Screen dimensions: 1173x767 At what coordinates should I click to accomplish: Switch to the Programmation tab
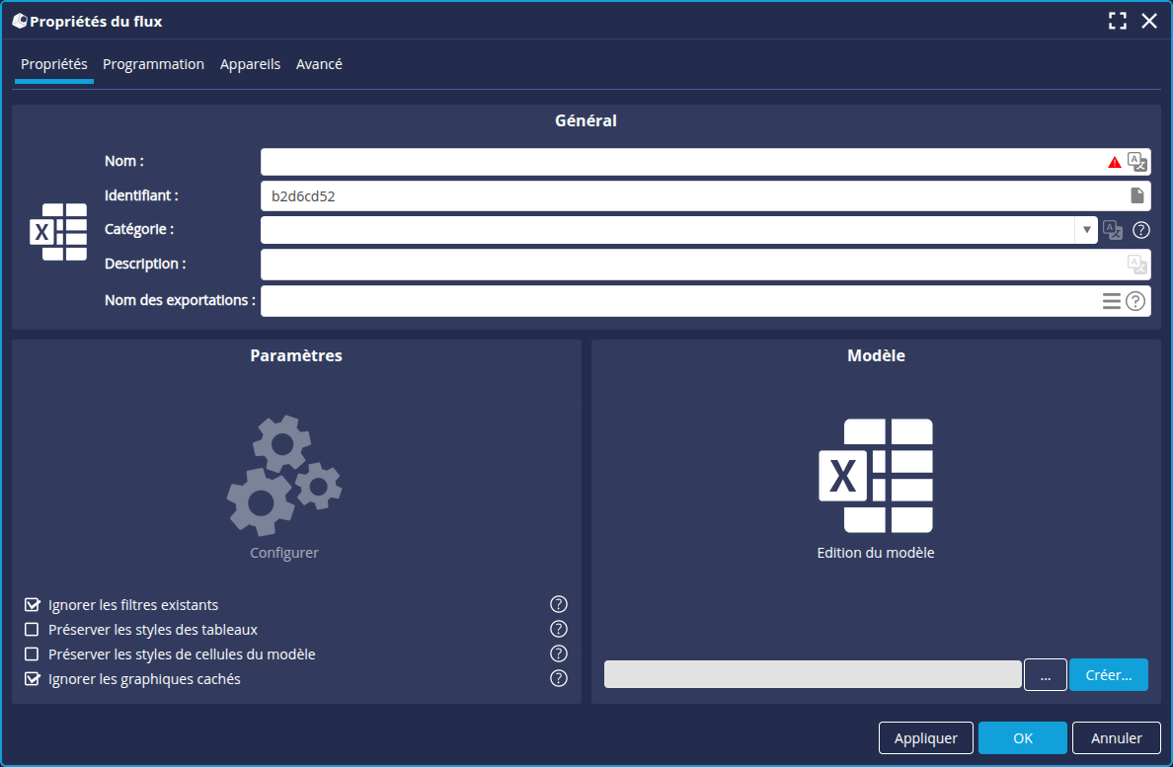pyautogui.click(x=153, y=63)
